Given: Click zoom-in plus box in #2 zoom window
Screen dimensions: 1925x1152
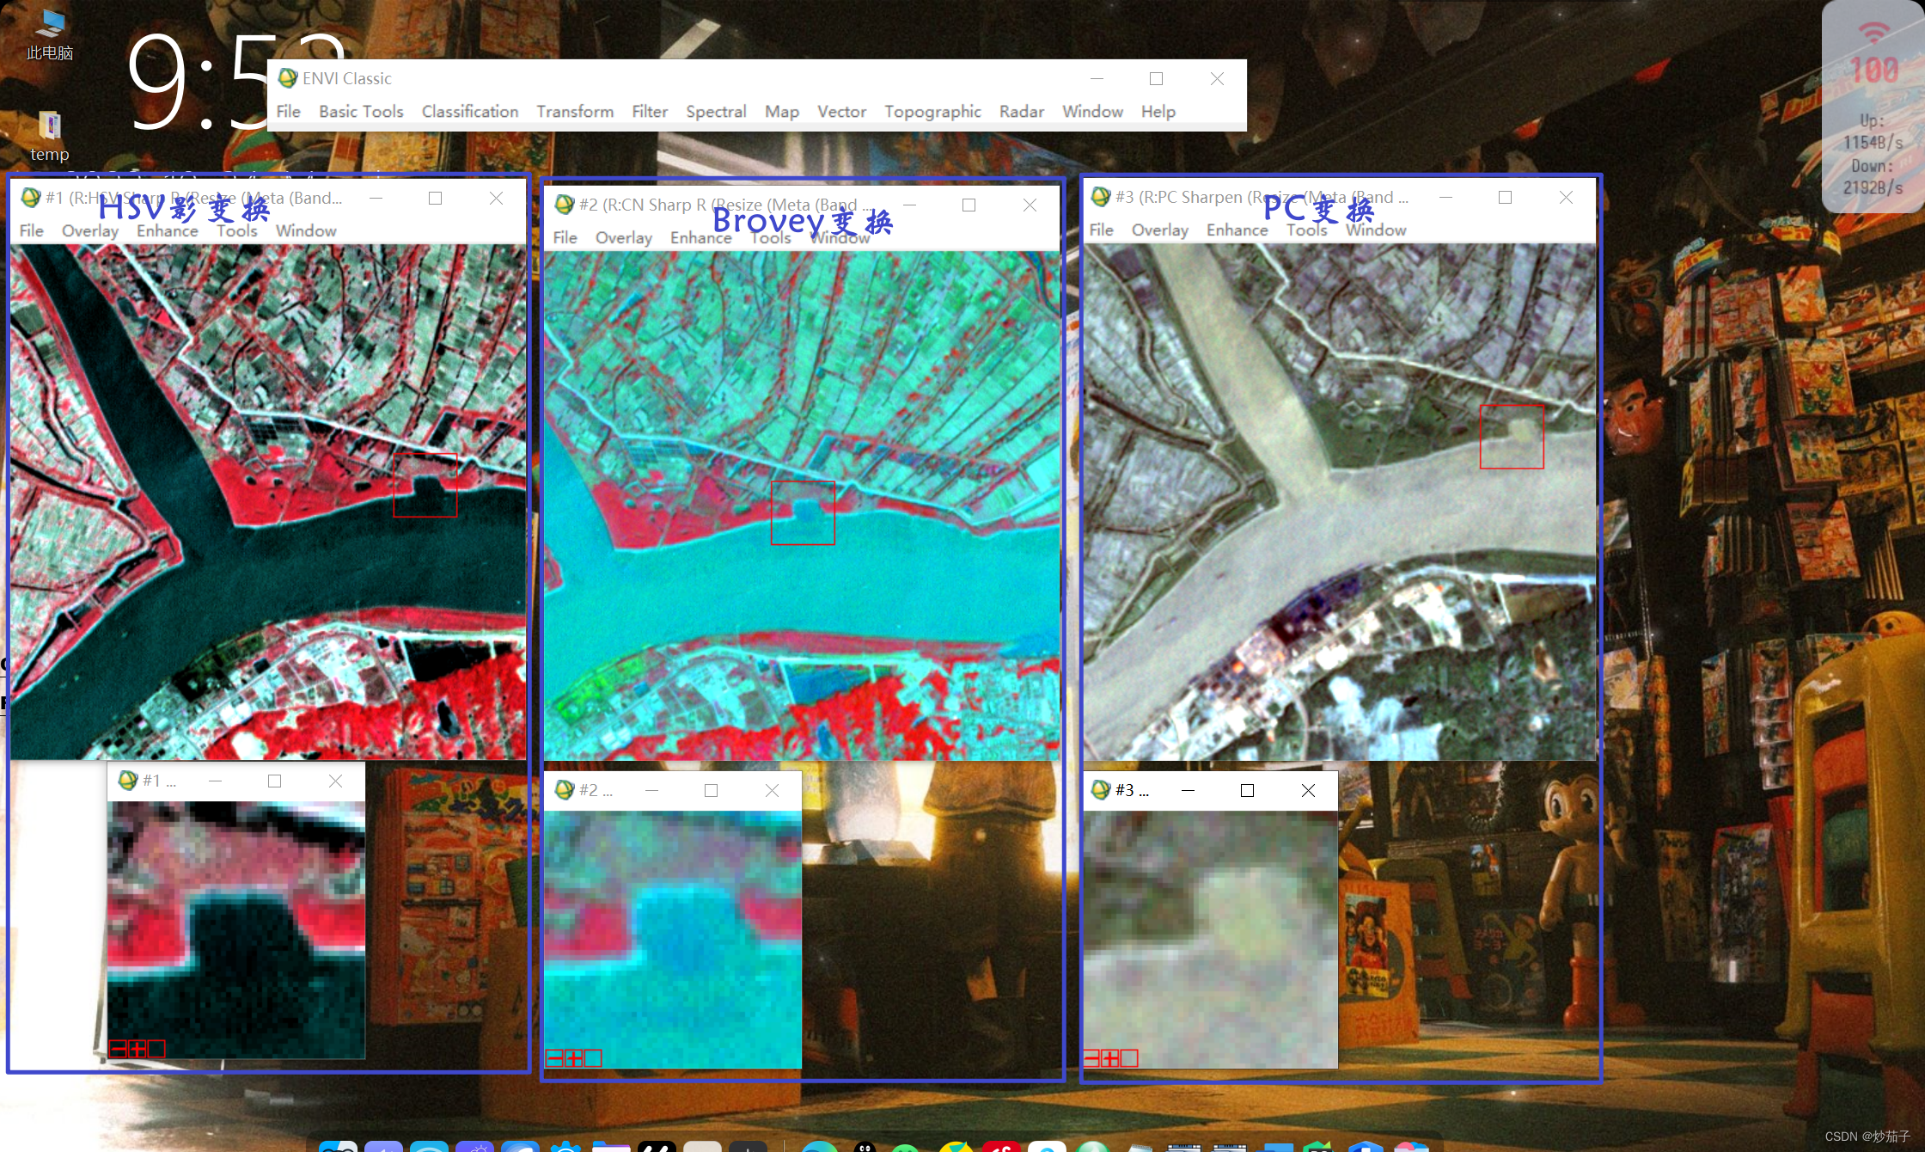Looking at the screenshot, I should (x=574, y=1058).
